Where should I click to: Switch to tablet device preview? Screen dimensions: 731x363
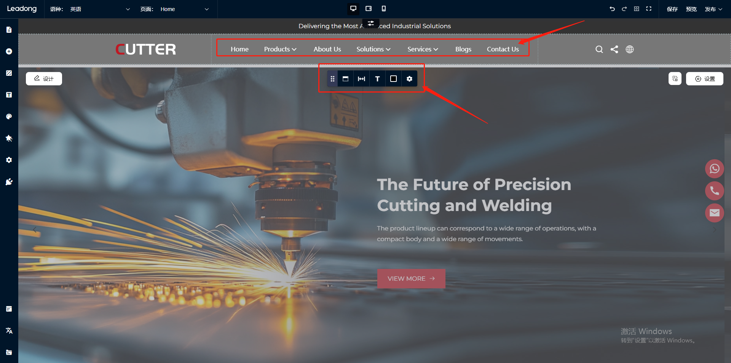click(x=369, y=9)
